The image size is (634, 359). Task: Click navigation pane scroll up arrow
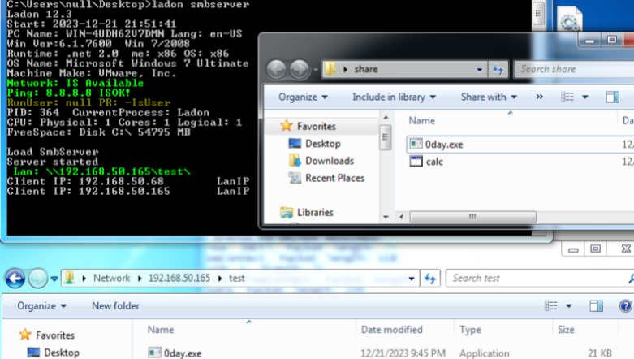pos(386,118)
